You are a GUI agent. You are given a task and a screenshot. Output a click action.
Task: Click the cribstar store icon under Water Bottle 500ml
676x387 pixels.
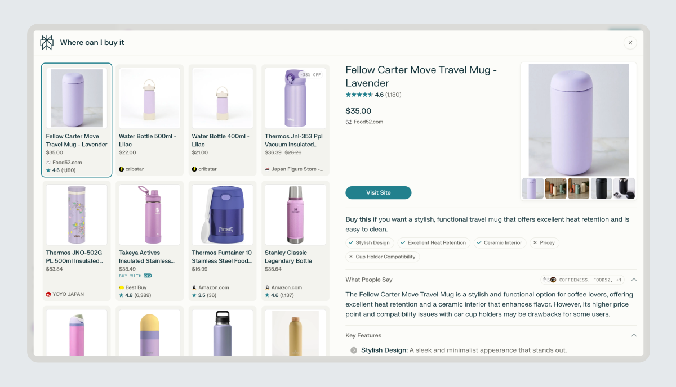point(122,169)
